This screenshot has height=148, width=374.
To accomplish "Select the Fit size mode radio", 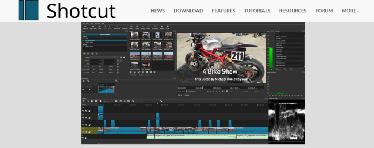I will (x=91, y=67).
